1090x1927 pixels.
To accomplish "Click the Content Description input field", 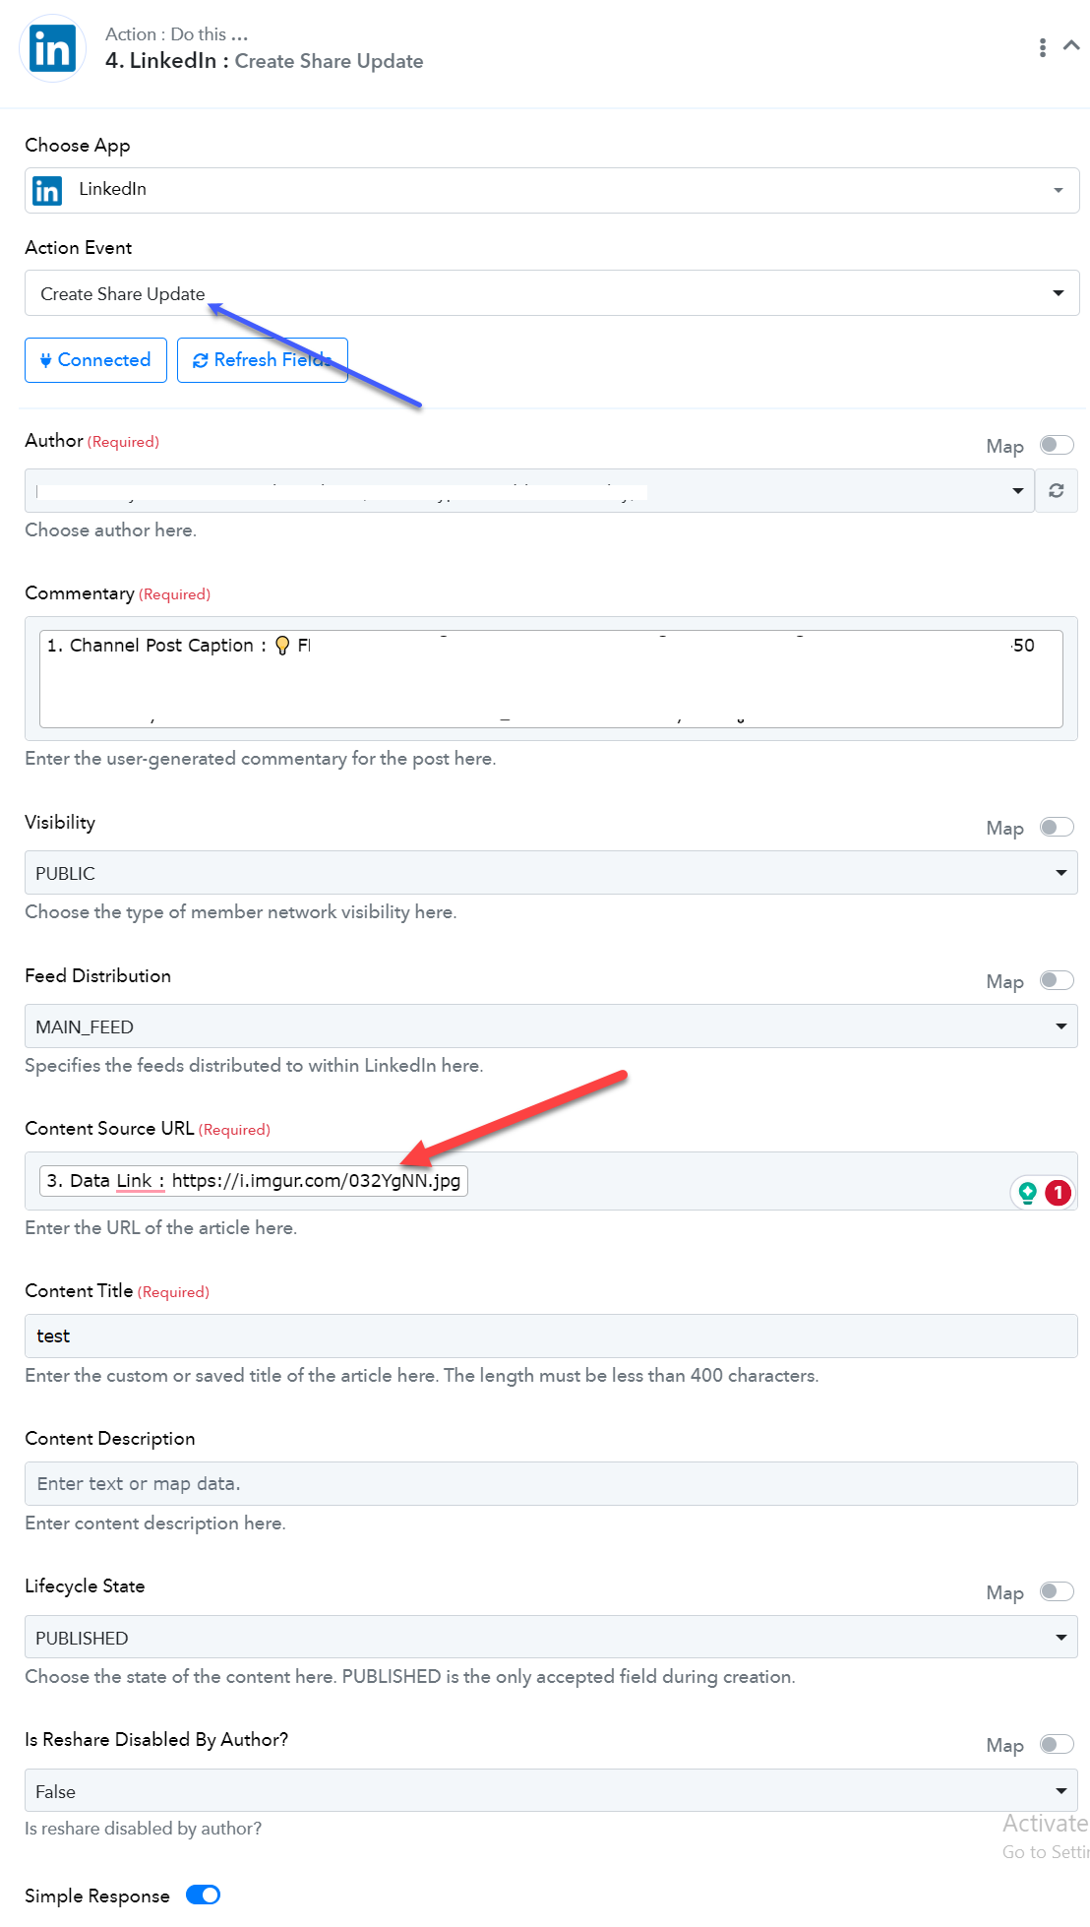I will tap(551, 1483).
